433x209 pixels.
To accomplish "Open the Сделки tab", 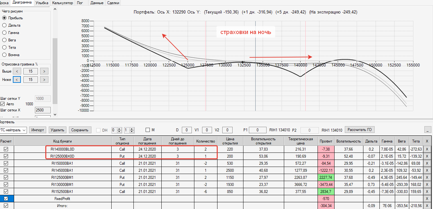I will (x=113, y=3).
